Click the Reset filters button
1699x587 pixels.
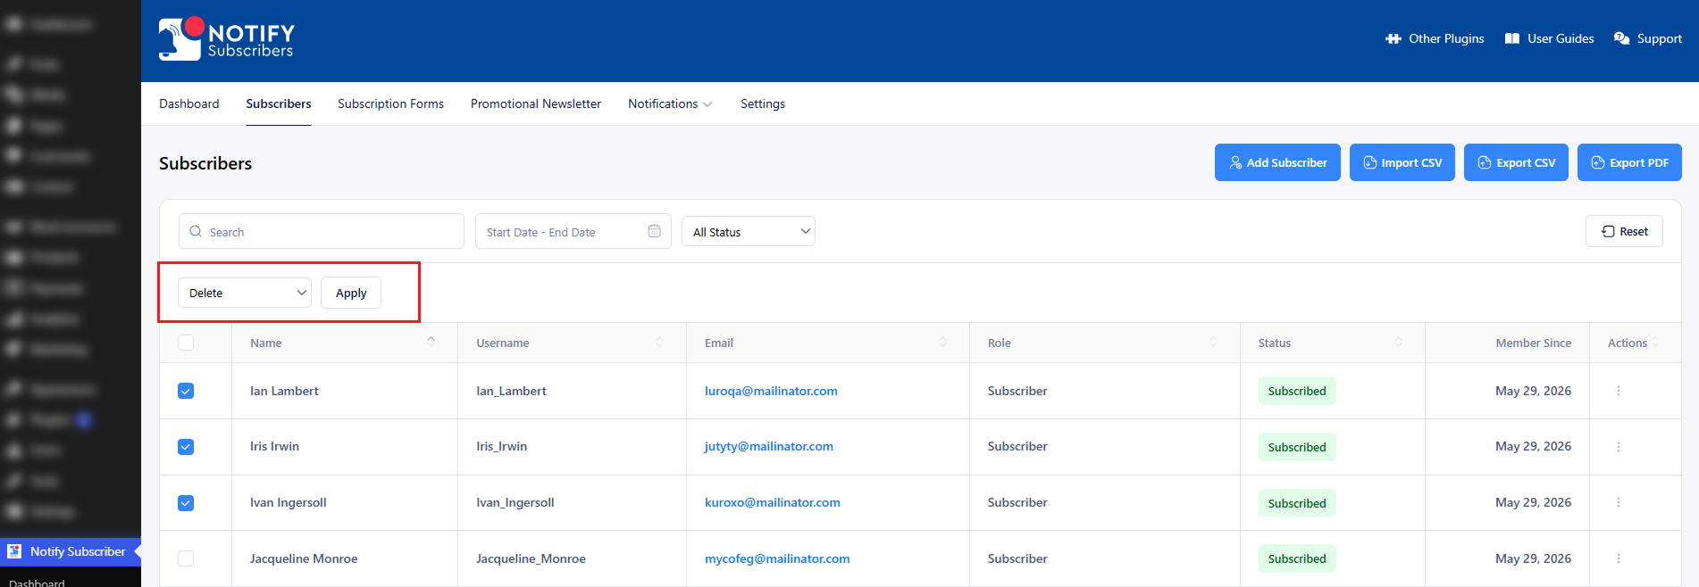coord(1624,231)
